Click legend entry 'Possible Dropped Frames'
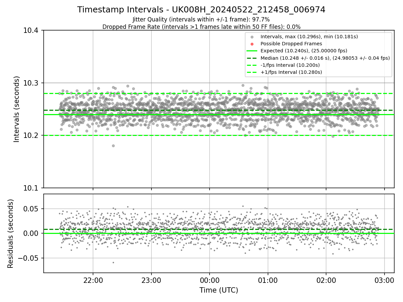The width and height of the screenshot is (403, 302). 291,44
